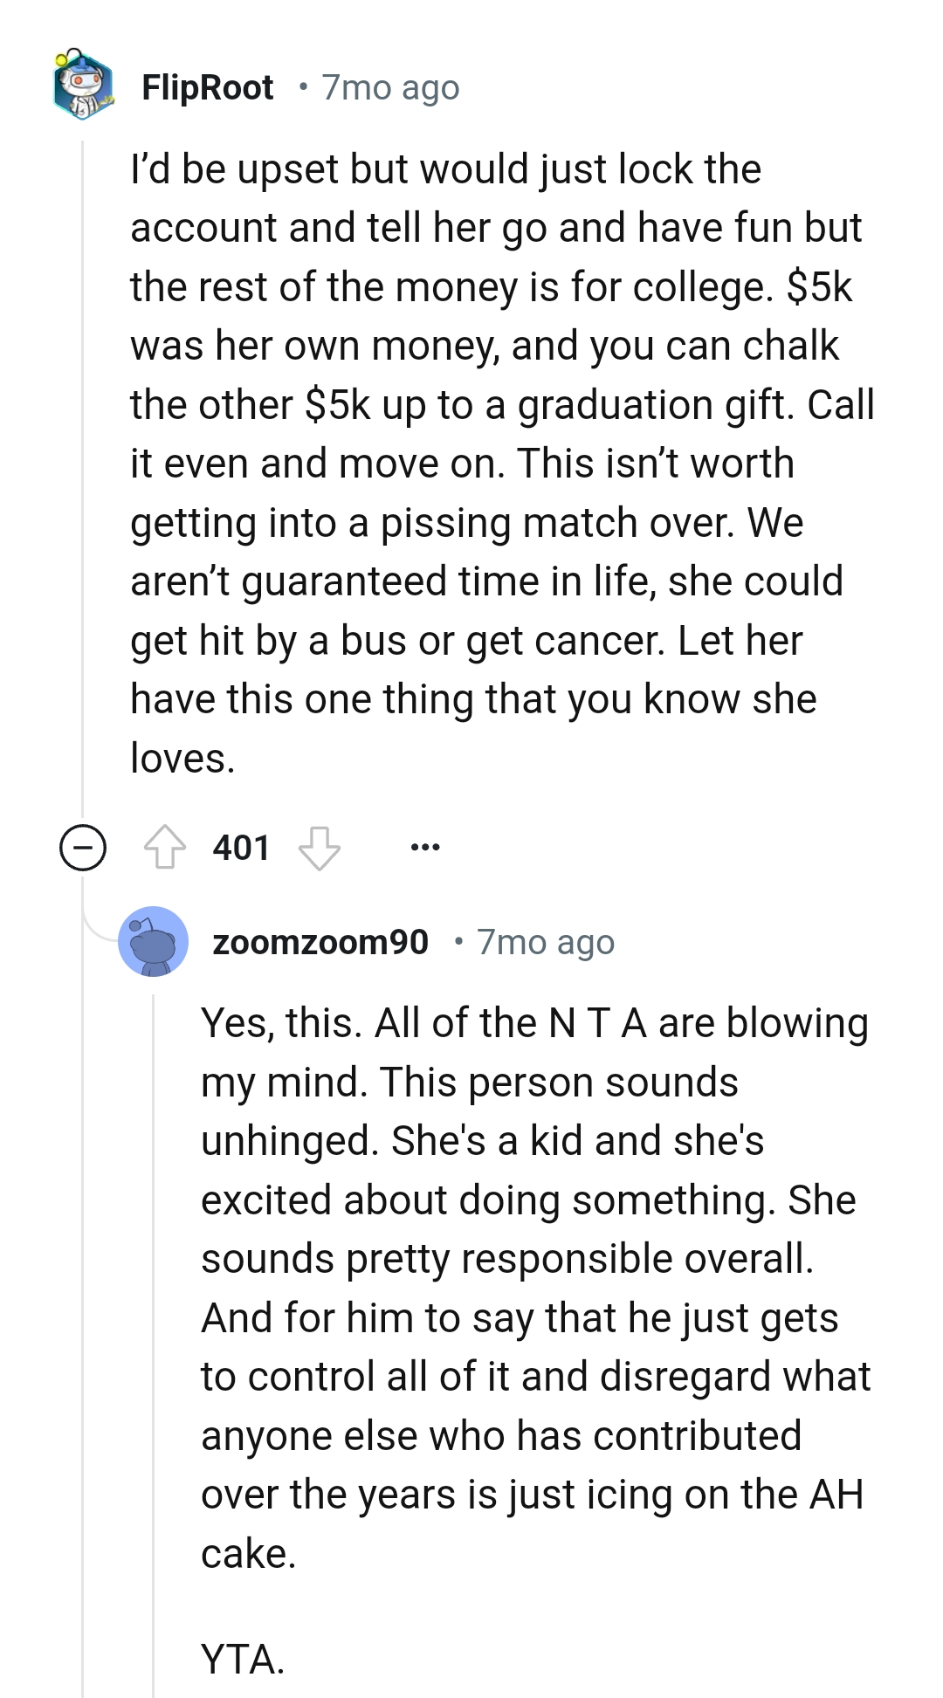Tap the 401 vote score

[x=241, y=848]
